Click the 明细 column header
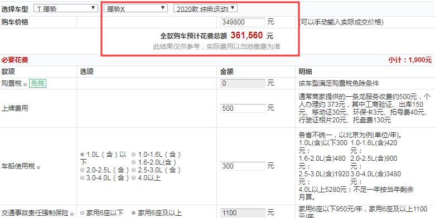 click(306, 72)
